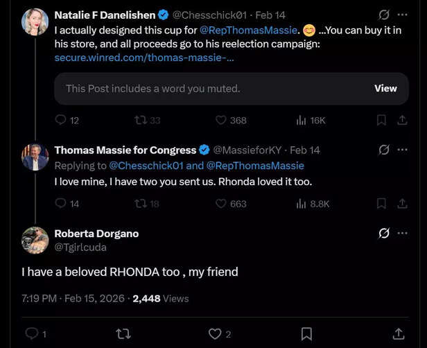Repost Natalie's cup post with 33 reposts
This screenshot has width=427, height=348.
[141, 120]
